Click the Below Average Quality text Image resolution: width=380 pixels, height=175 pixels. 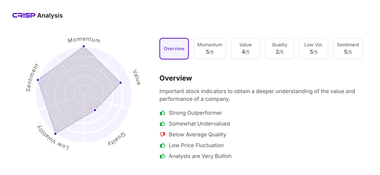point(197,135)
